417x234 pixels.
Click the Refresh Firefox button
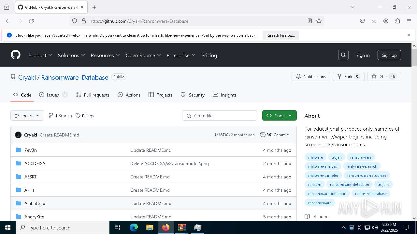280,35
